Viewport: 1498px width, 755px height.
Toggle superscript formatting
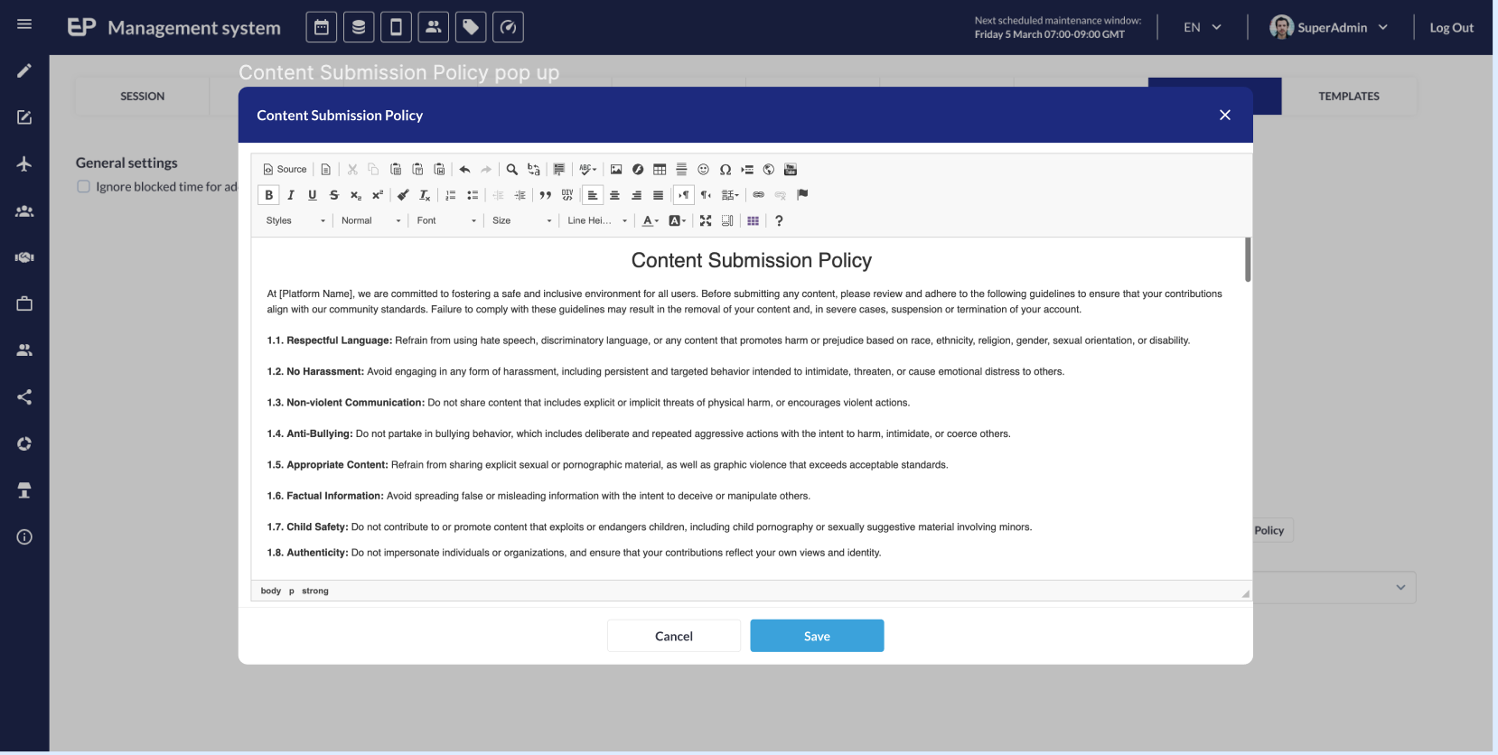378,195
